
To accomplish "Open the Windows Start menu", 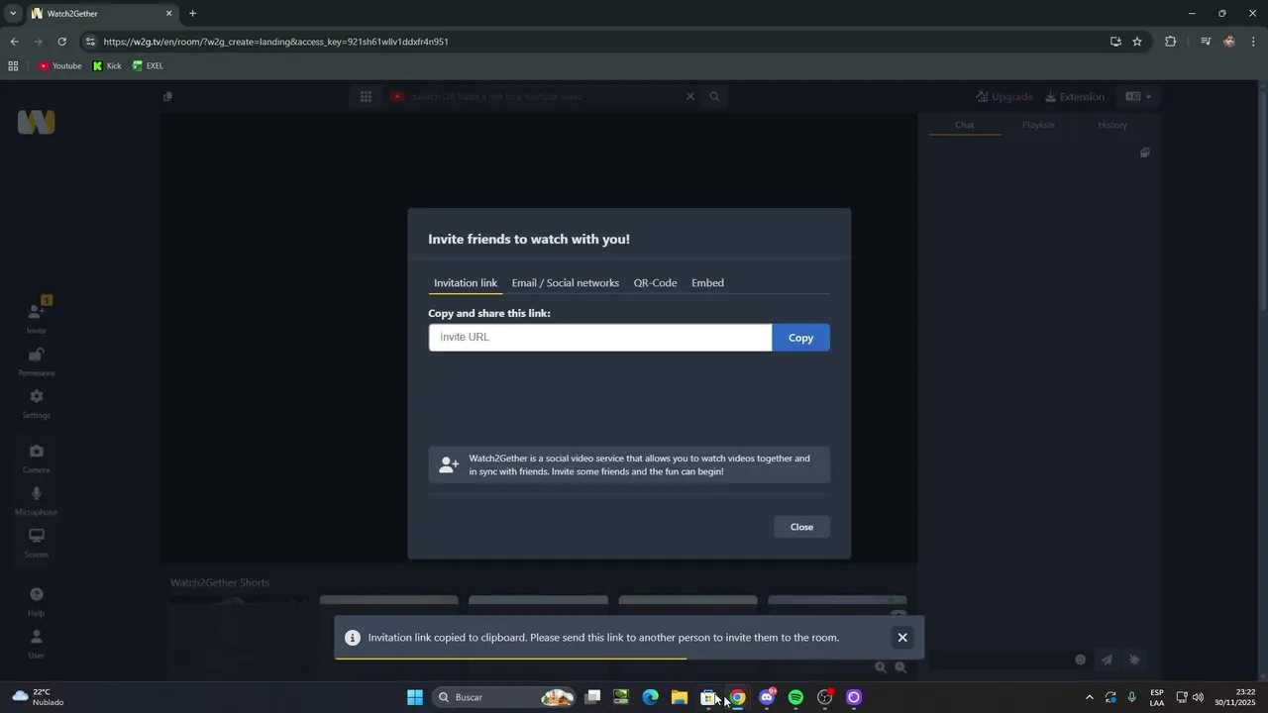I will [x=415, y=697].
